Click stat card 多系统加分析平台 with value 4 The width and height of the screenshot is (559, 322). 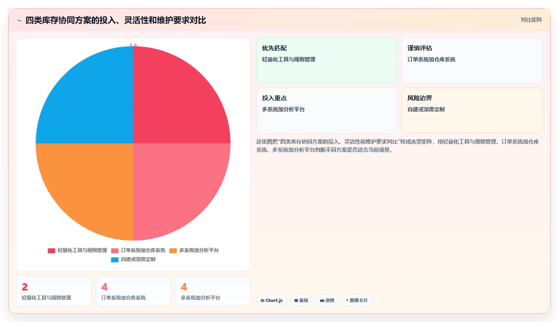click(x=213, y=291)
